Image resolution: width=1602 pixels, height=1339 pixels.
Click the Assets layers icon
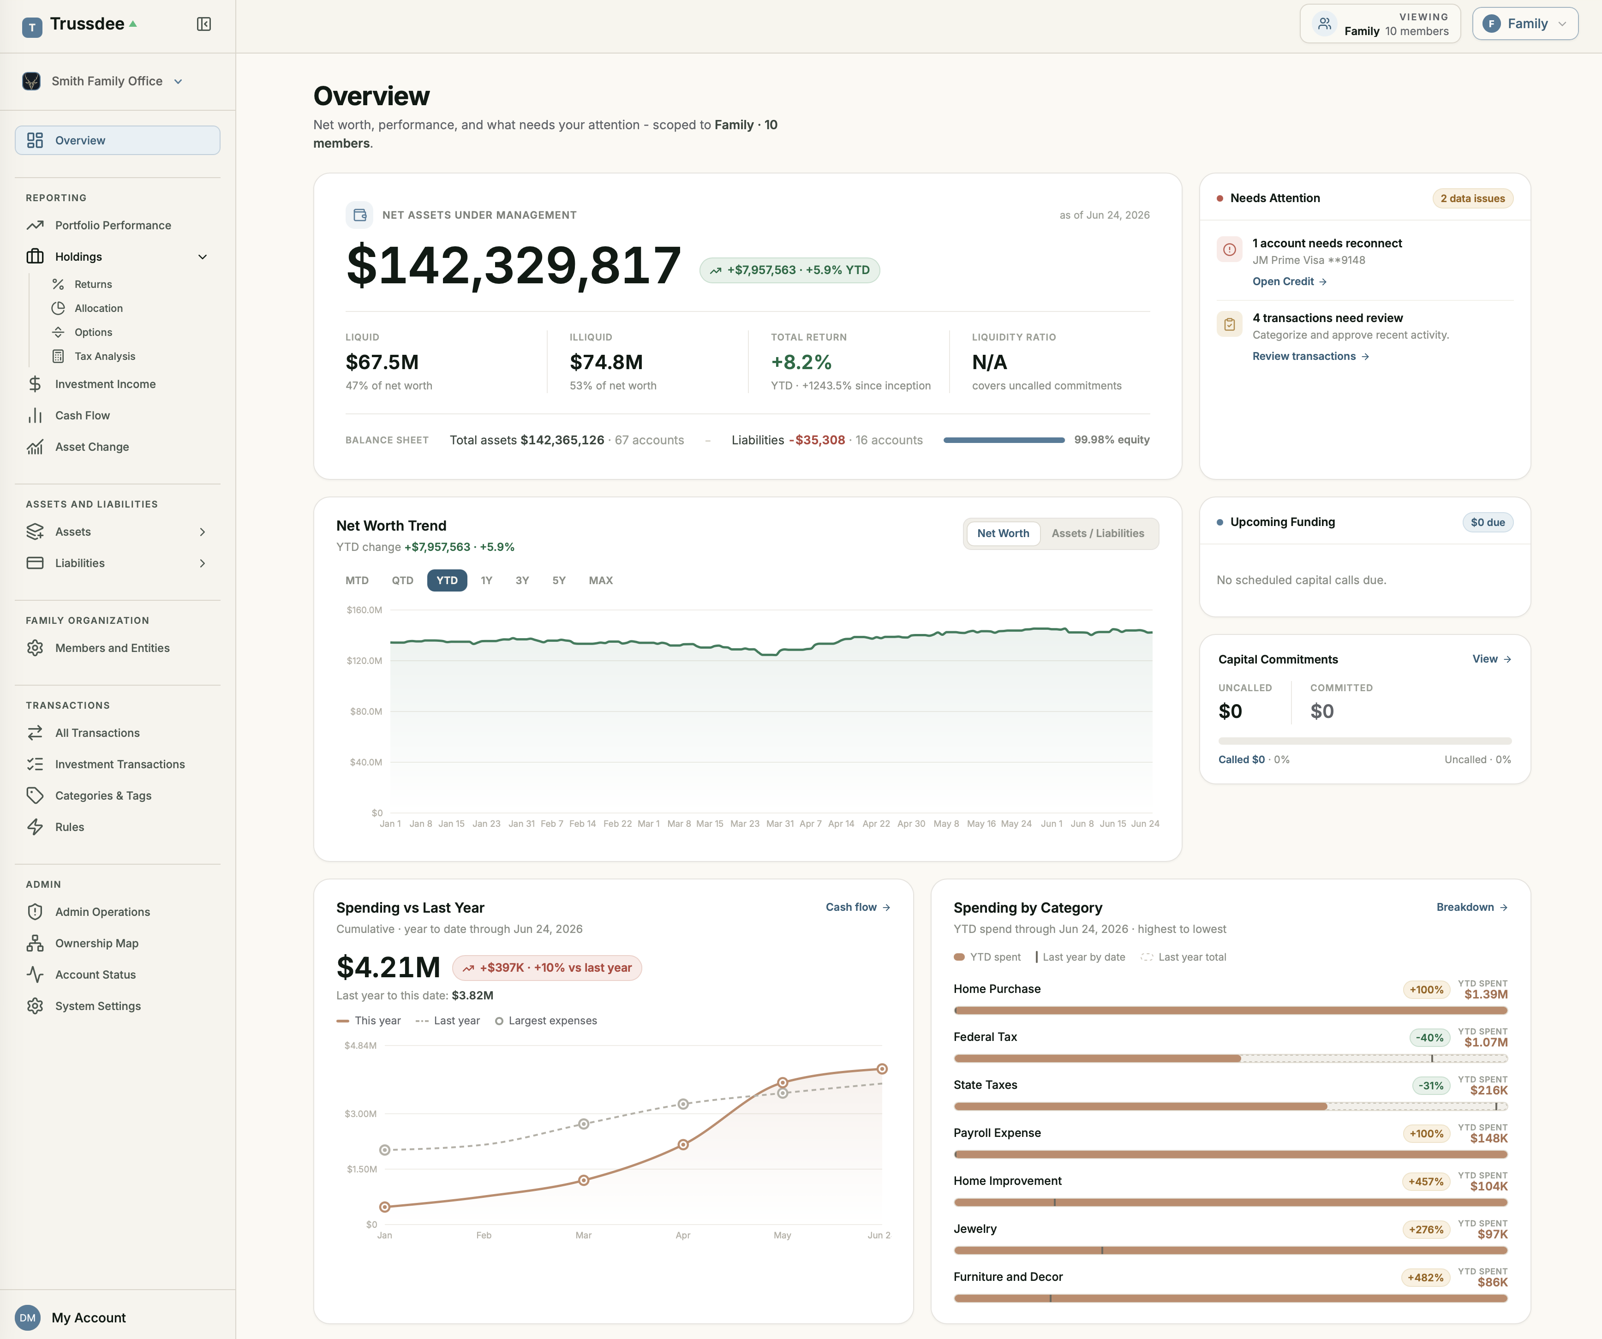[x=35, y=532]
